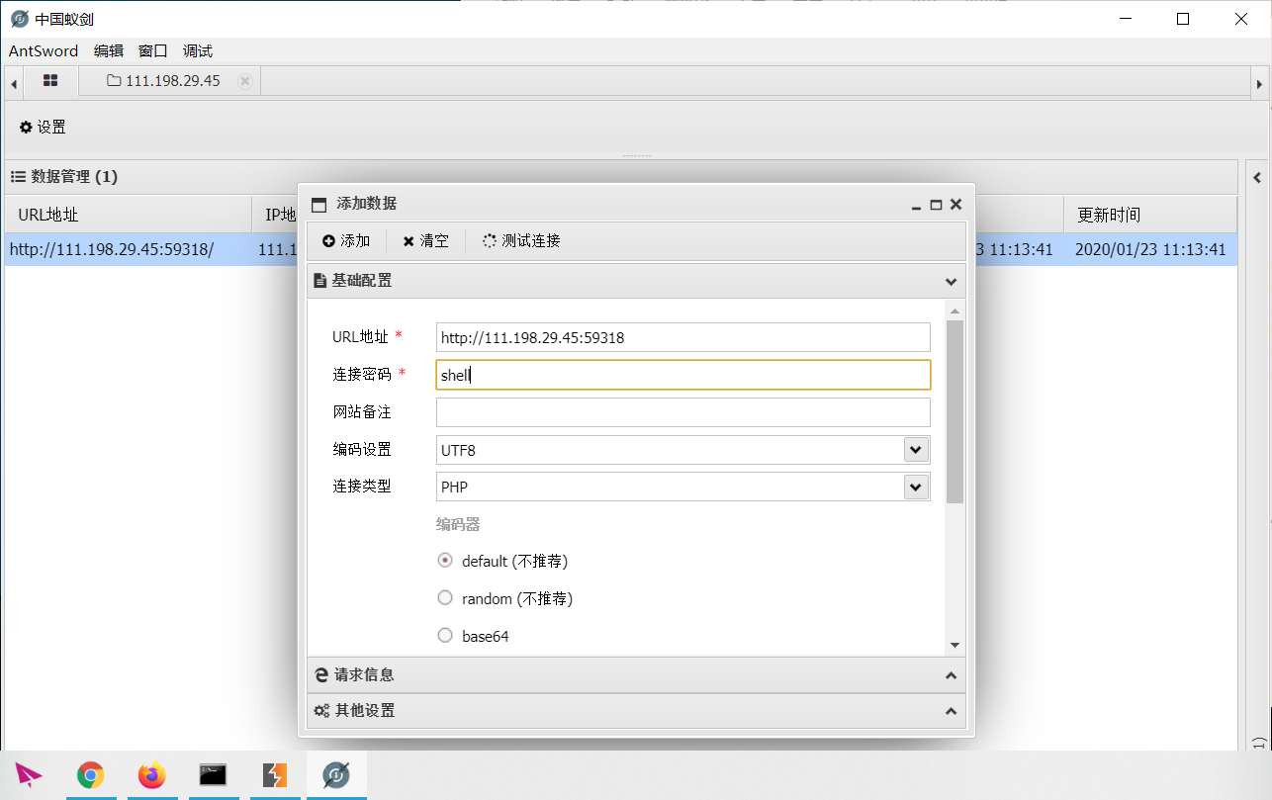Click the 添加数据 dialog window icon
The image size is (1272, 800).
(x=318, y=205)
